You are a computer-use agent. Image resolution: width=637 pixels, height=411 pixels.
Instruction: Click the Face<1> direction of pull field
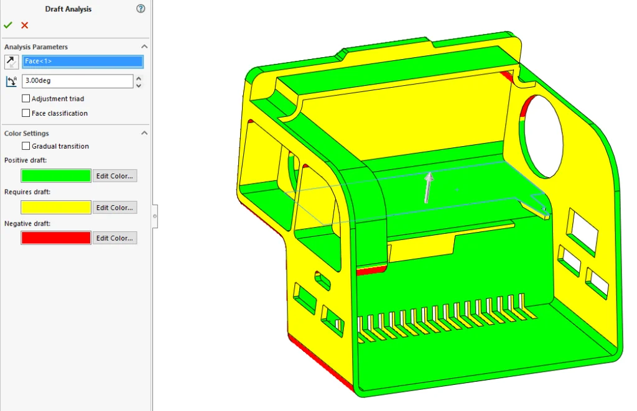[x=83, y=62]
